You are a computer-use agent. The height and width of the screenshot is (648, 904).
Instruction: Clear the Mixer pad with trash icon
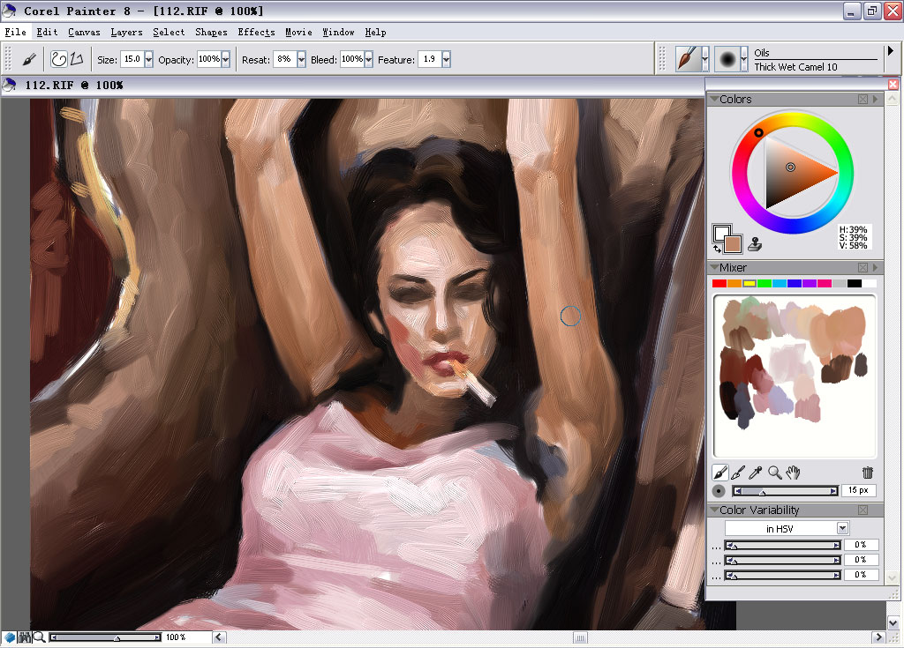point(868,473)
